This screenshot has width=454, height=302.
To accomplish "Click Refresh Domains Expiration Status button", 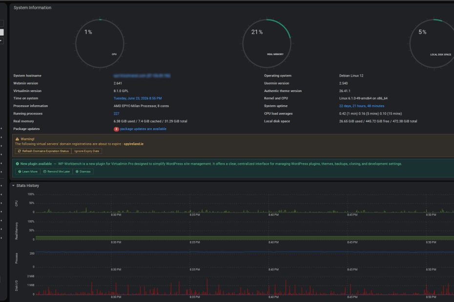I will [43, 151].
